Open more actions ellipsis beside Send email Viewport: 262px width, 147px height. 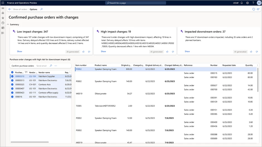pyautogui.click(x=56, y=66)
